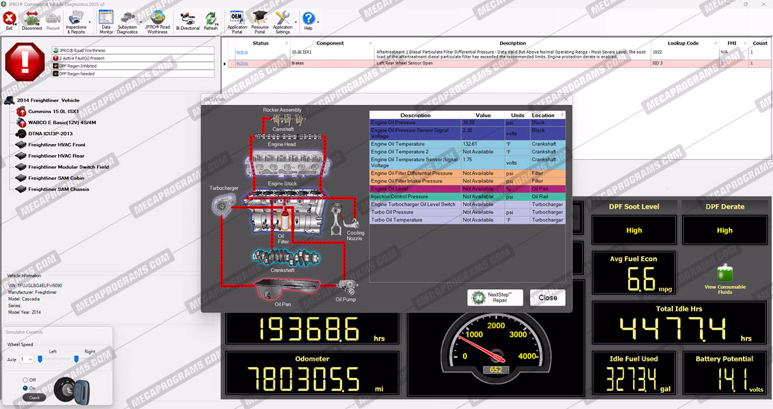Screen dimensions: 773x409
Task: Select the Injection Control Pressure row
Action: click(467, 197)
